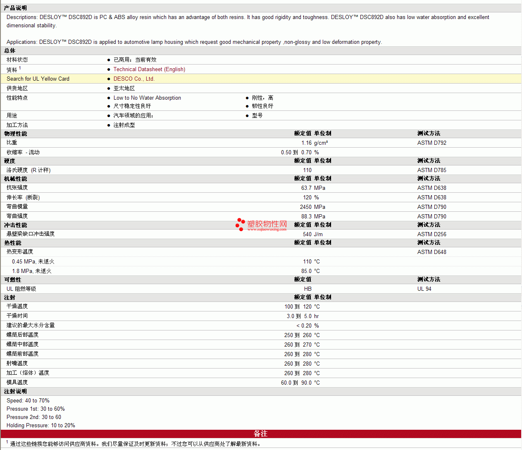Viewport: 522px width, 450px height.
Task: Click the 可燃性 section header
Action: tap(12, 280)
